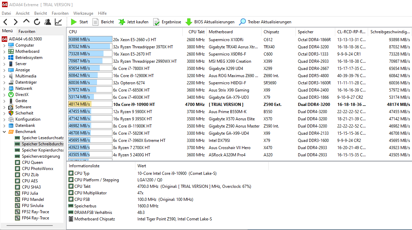Select the FP32 Ray-Trace benchmark
This screenshot has width=412, height=230.
(x=32, y=212)
